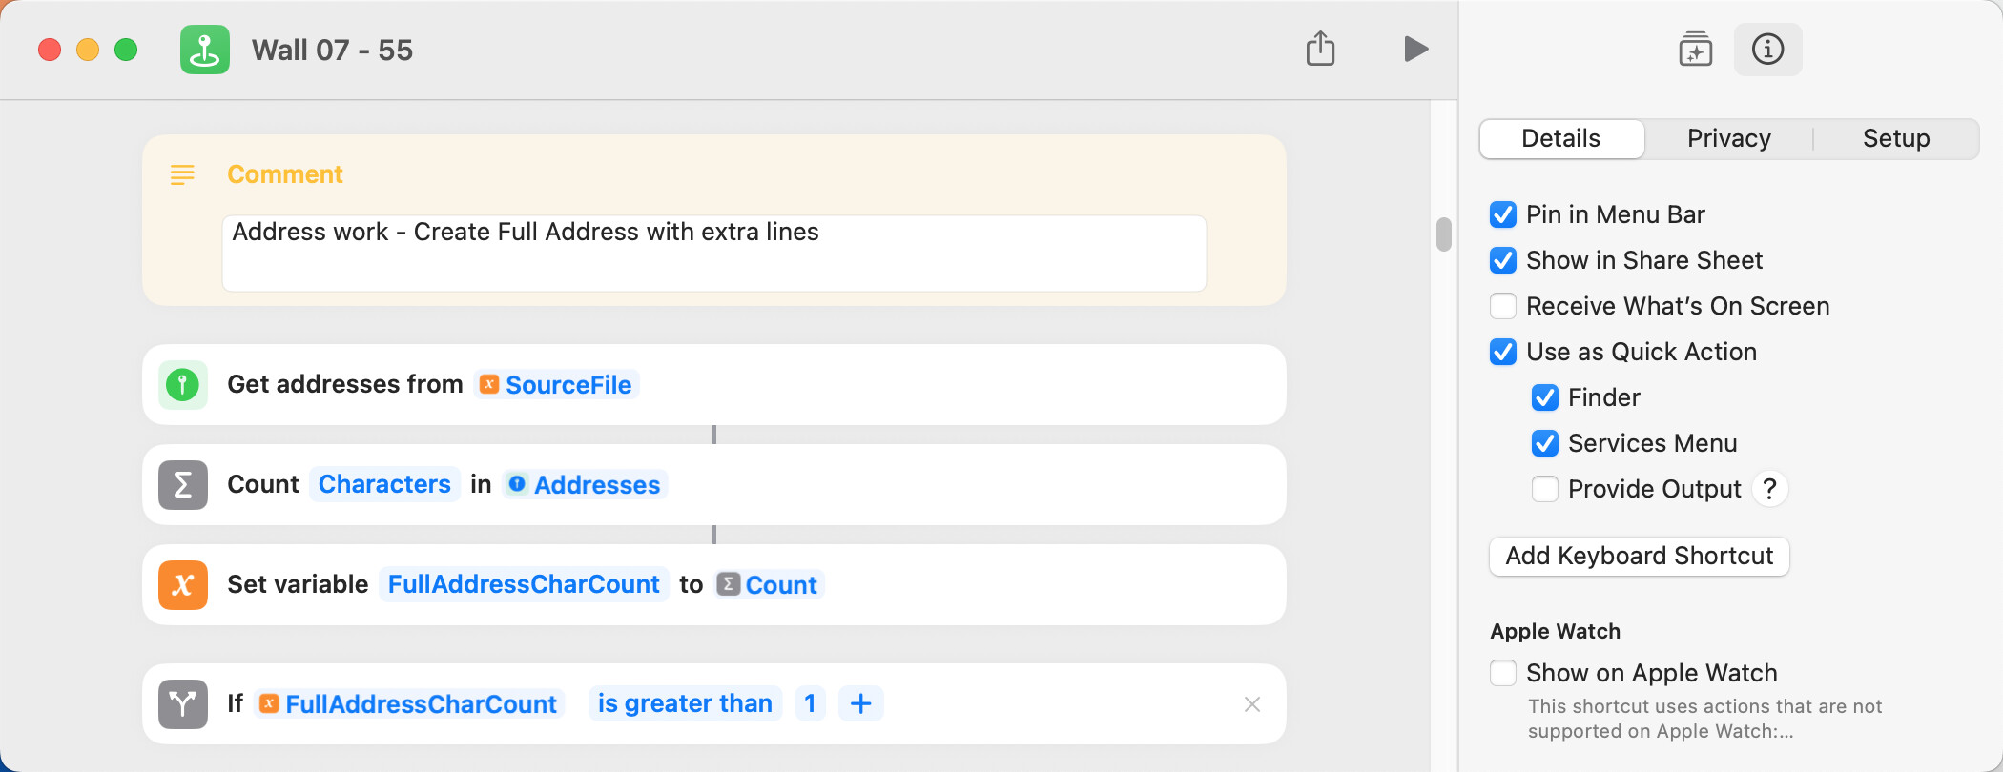The height and width of the screenshot is (772, 2003).
Task: Remove the If action with its X
Action: (x=1252, y=704)
